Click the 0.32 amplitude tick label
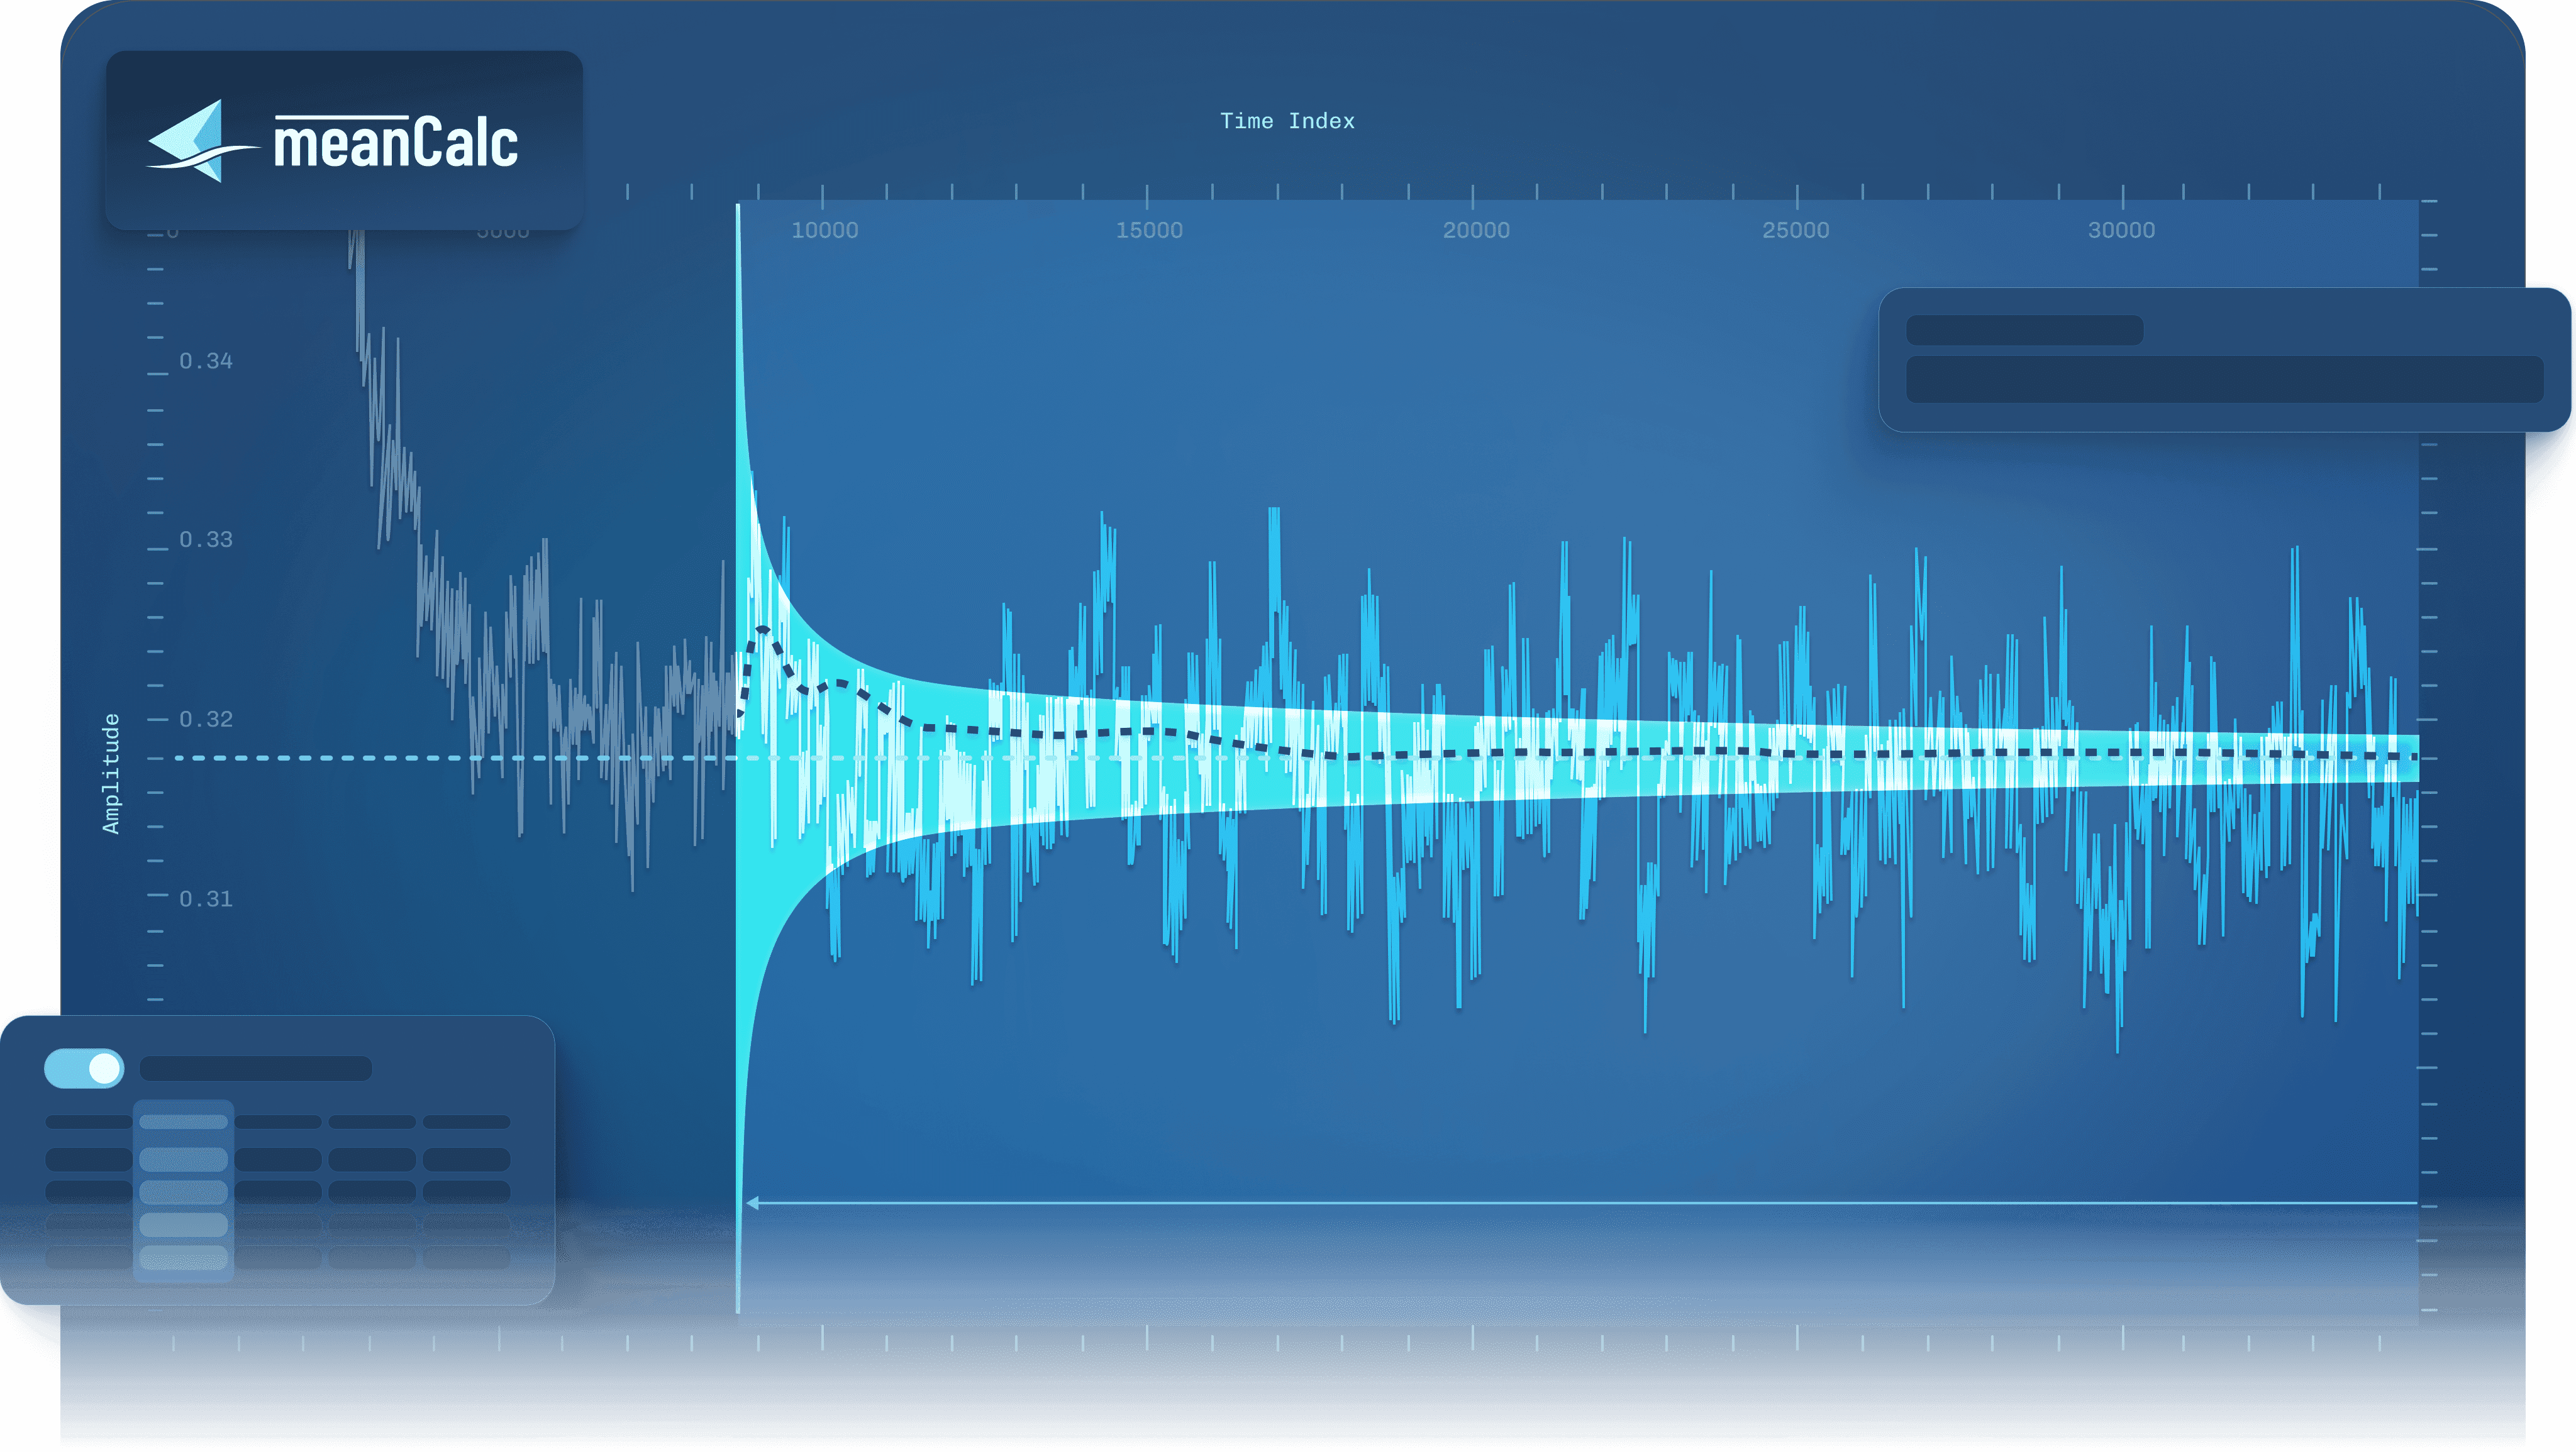 pos(205,718)
